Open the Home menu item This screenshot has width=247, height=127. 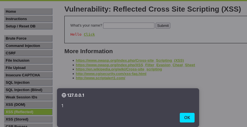(28, 11)
